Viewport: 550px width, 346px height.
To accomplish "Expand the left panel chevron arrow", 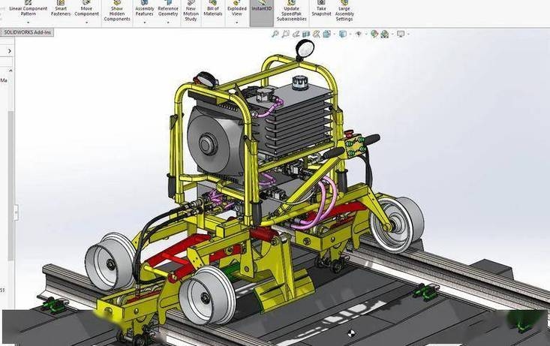I will click(10, 51).
